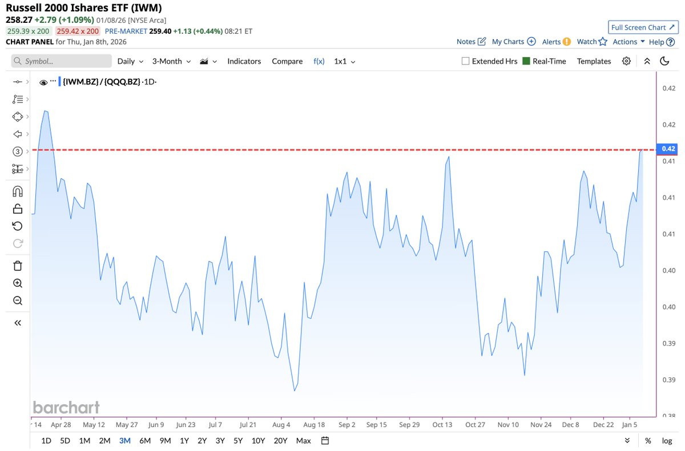The width and height of the screenshot is (685, 451).
Task: Click the redo arrow icon
Action: click(17, 243)
